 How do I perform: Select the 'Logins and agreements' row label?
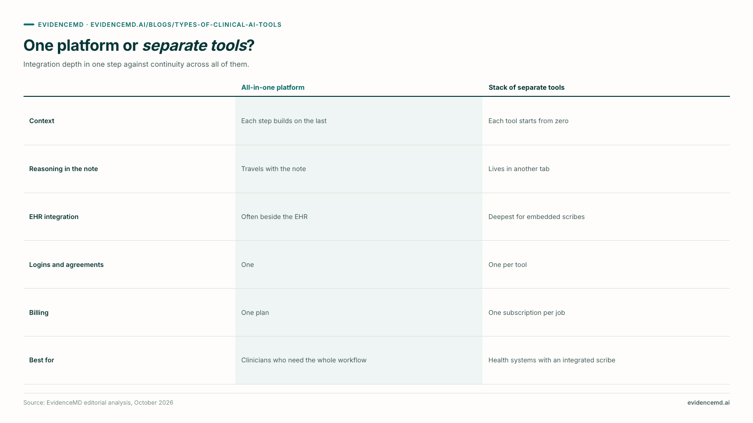coord(66,265)
